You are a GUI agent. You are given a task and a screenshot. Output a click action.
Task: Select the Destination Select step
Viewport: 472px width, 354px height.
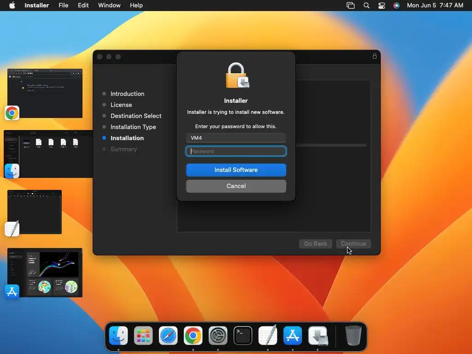pyautogui.click(x=136, y=116)
